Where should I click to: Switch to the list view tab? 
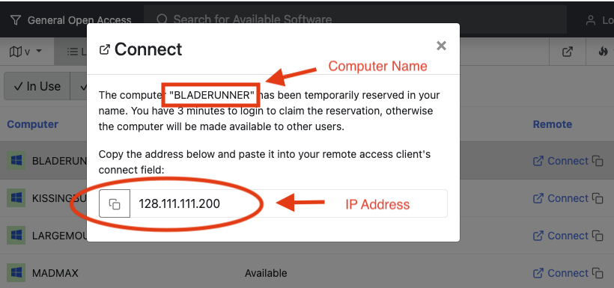pos(74,52)
